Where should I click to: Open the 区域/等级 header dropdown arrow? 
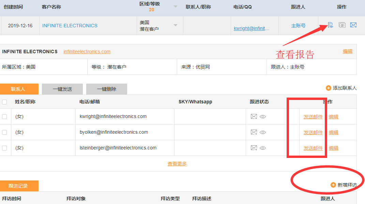pyautogui.click(x=176, y=6)
